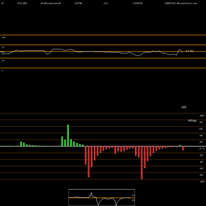The width and height of the screenshot is (206, 206).
Task: Click the RSI axis label 30
Action: 3,61
